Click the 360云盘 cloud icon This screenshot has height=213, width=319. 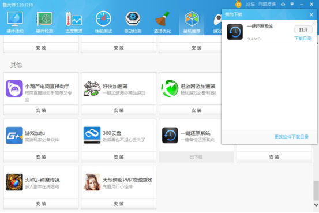[92, 135]
